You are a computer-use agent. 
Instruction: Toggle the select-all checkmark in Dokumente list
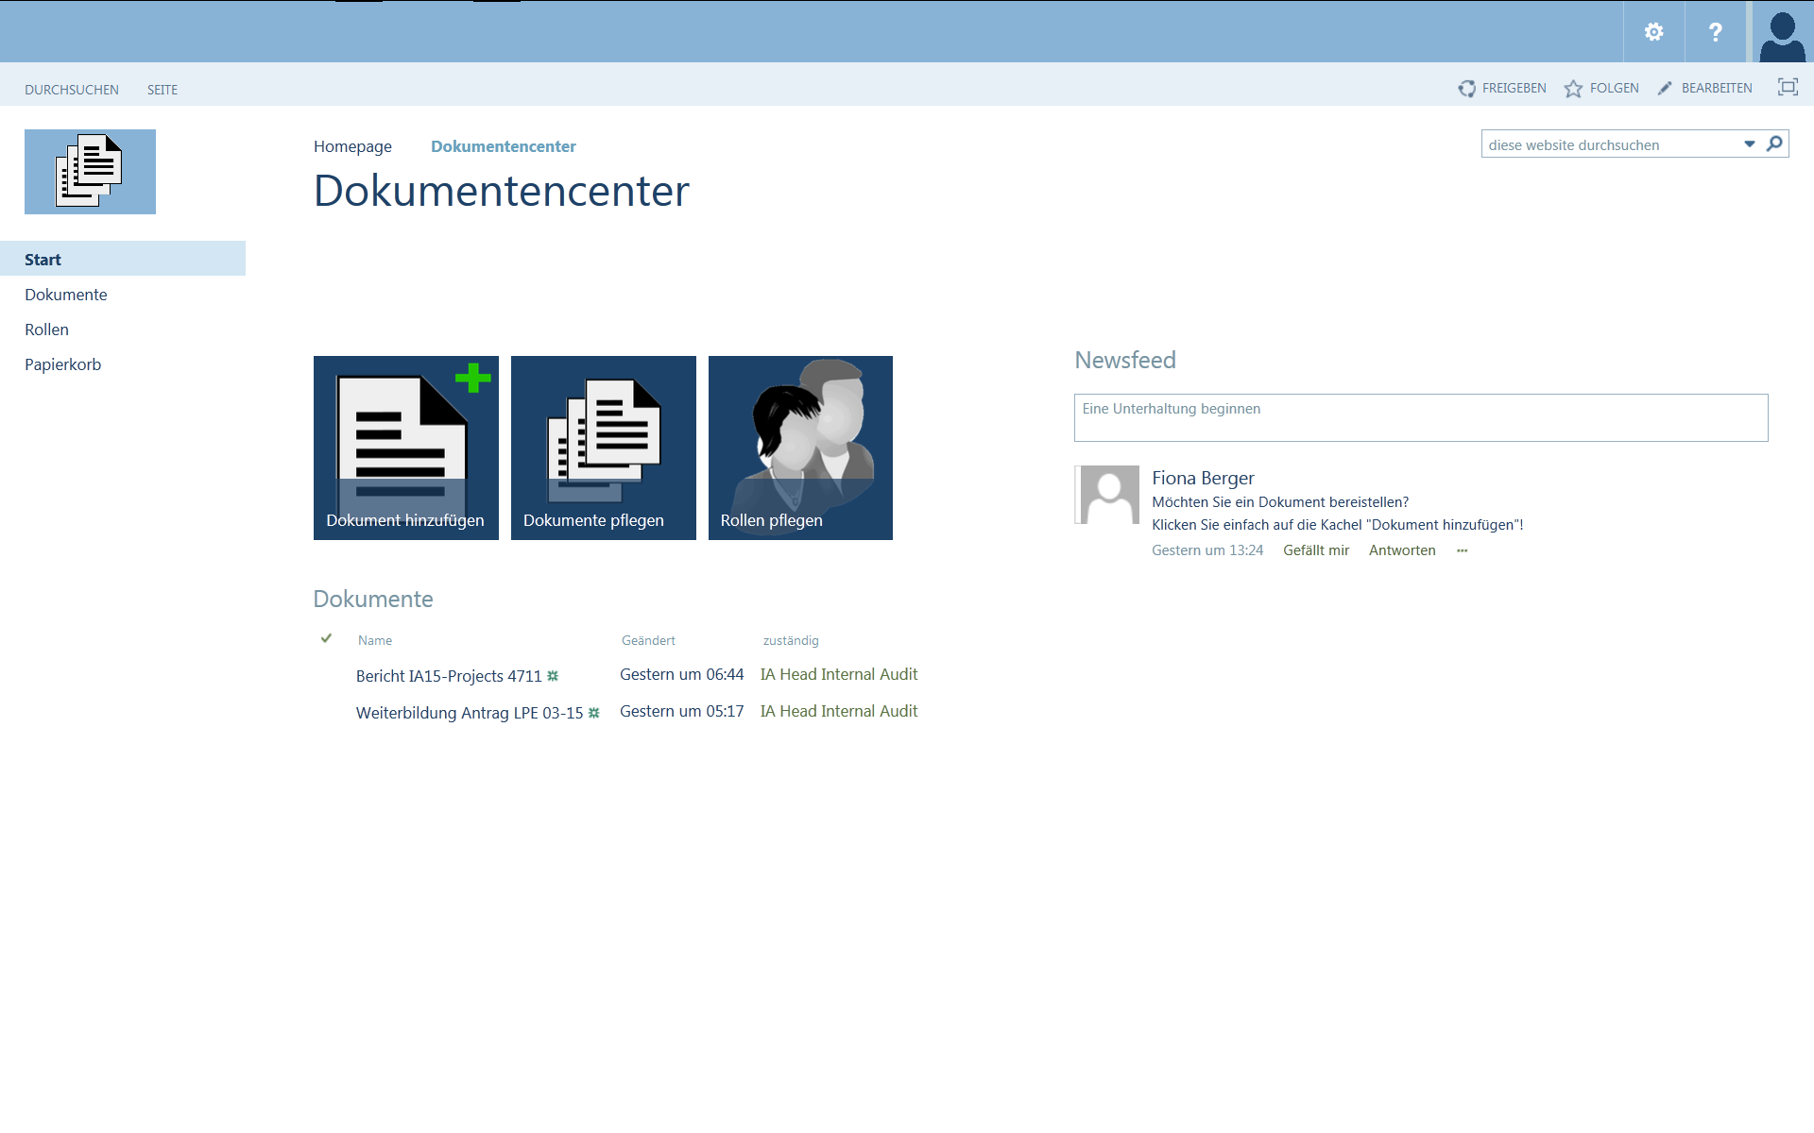(x=326, y=639)
